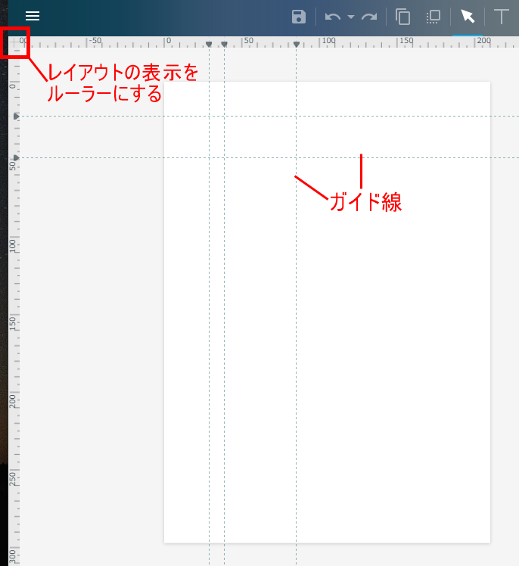Select the arrow pointer tool

[x=468, y=17]
